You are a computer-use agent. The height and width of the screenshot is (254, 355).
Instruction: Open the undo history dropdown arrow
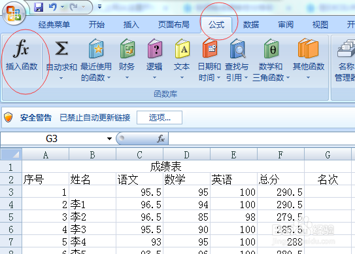pyautogui.click(x=63, y=7)
